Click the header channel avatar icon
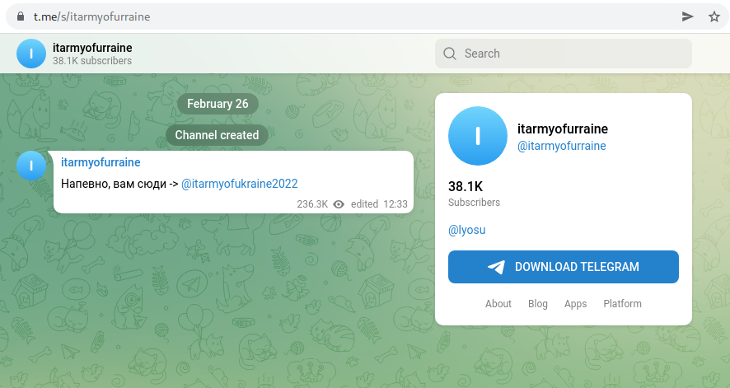 click(31, 54)
